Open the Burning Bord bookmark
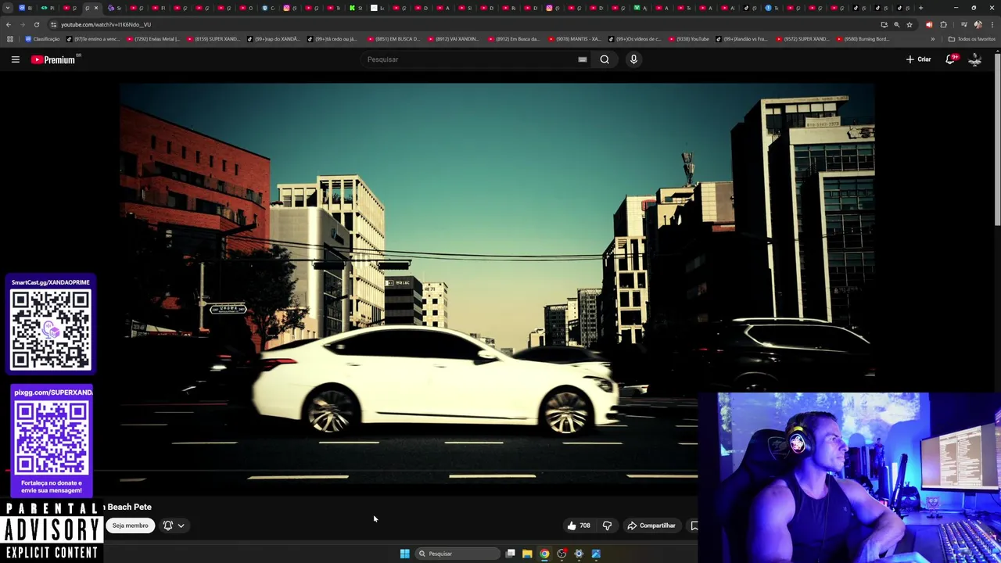Image resolution: width=1001 pixels, height=563 pixels. 863,39
